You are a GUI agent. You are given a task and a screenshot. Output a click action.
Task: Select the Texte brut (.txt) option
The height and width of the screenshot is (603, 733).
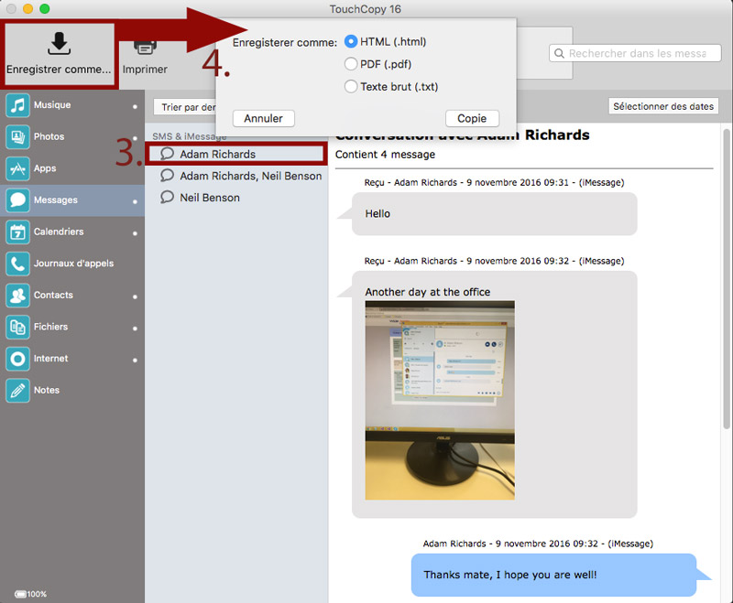tap(351, 86)
